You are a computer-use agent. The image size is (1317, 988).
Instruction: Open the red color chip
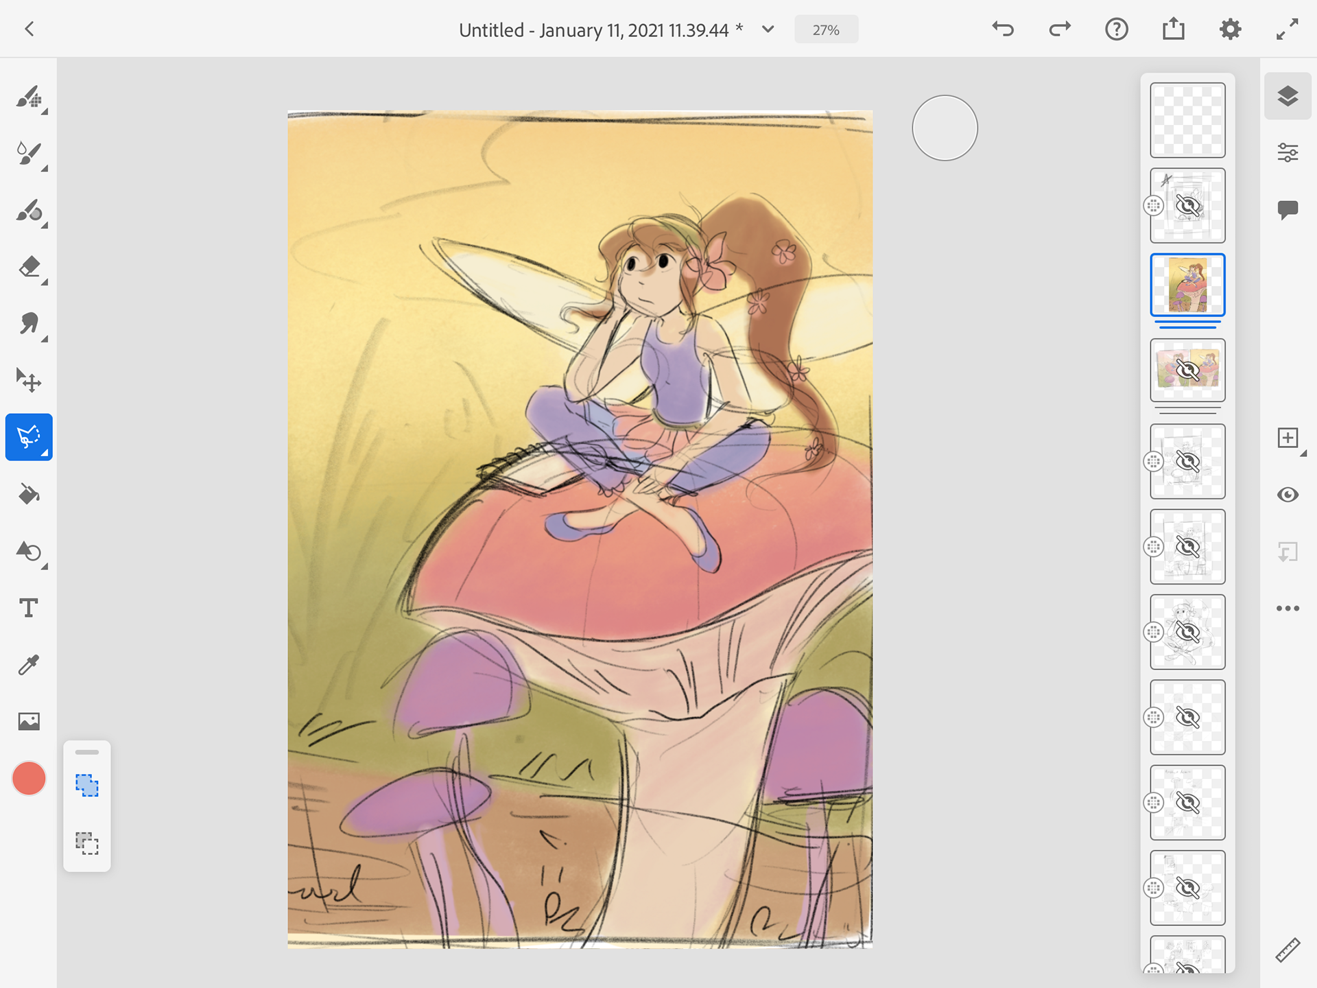(29, 779)
